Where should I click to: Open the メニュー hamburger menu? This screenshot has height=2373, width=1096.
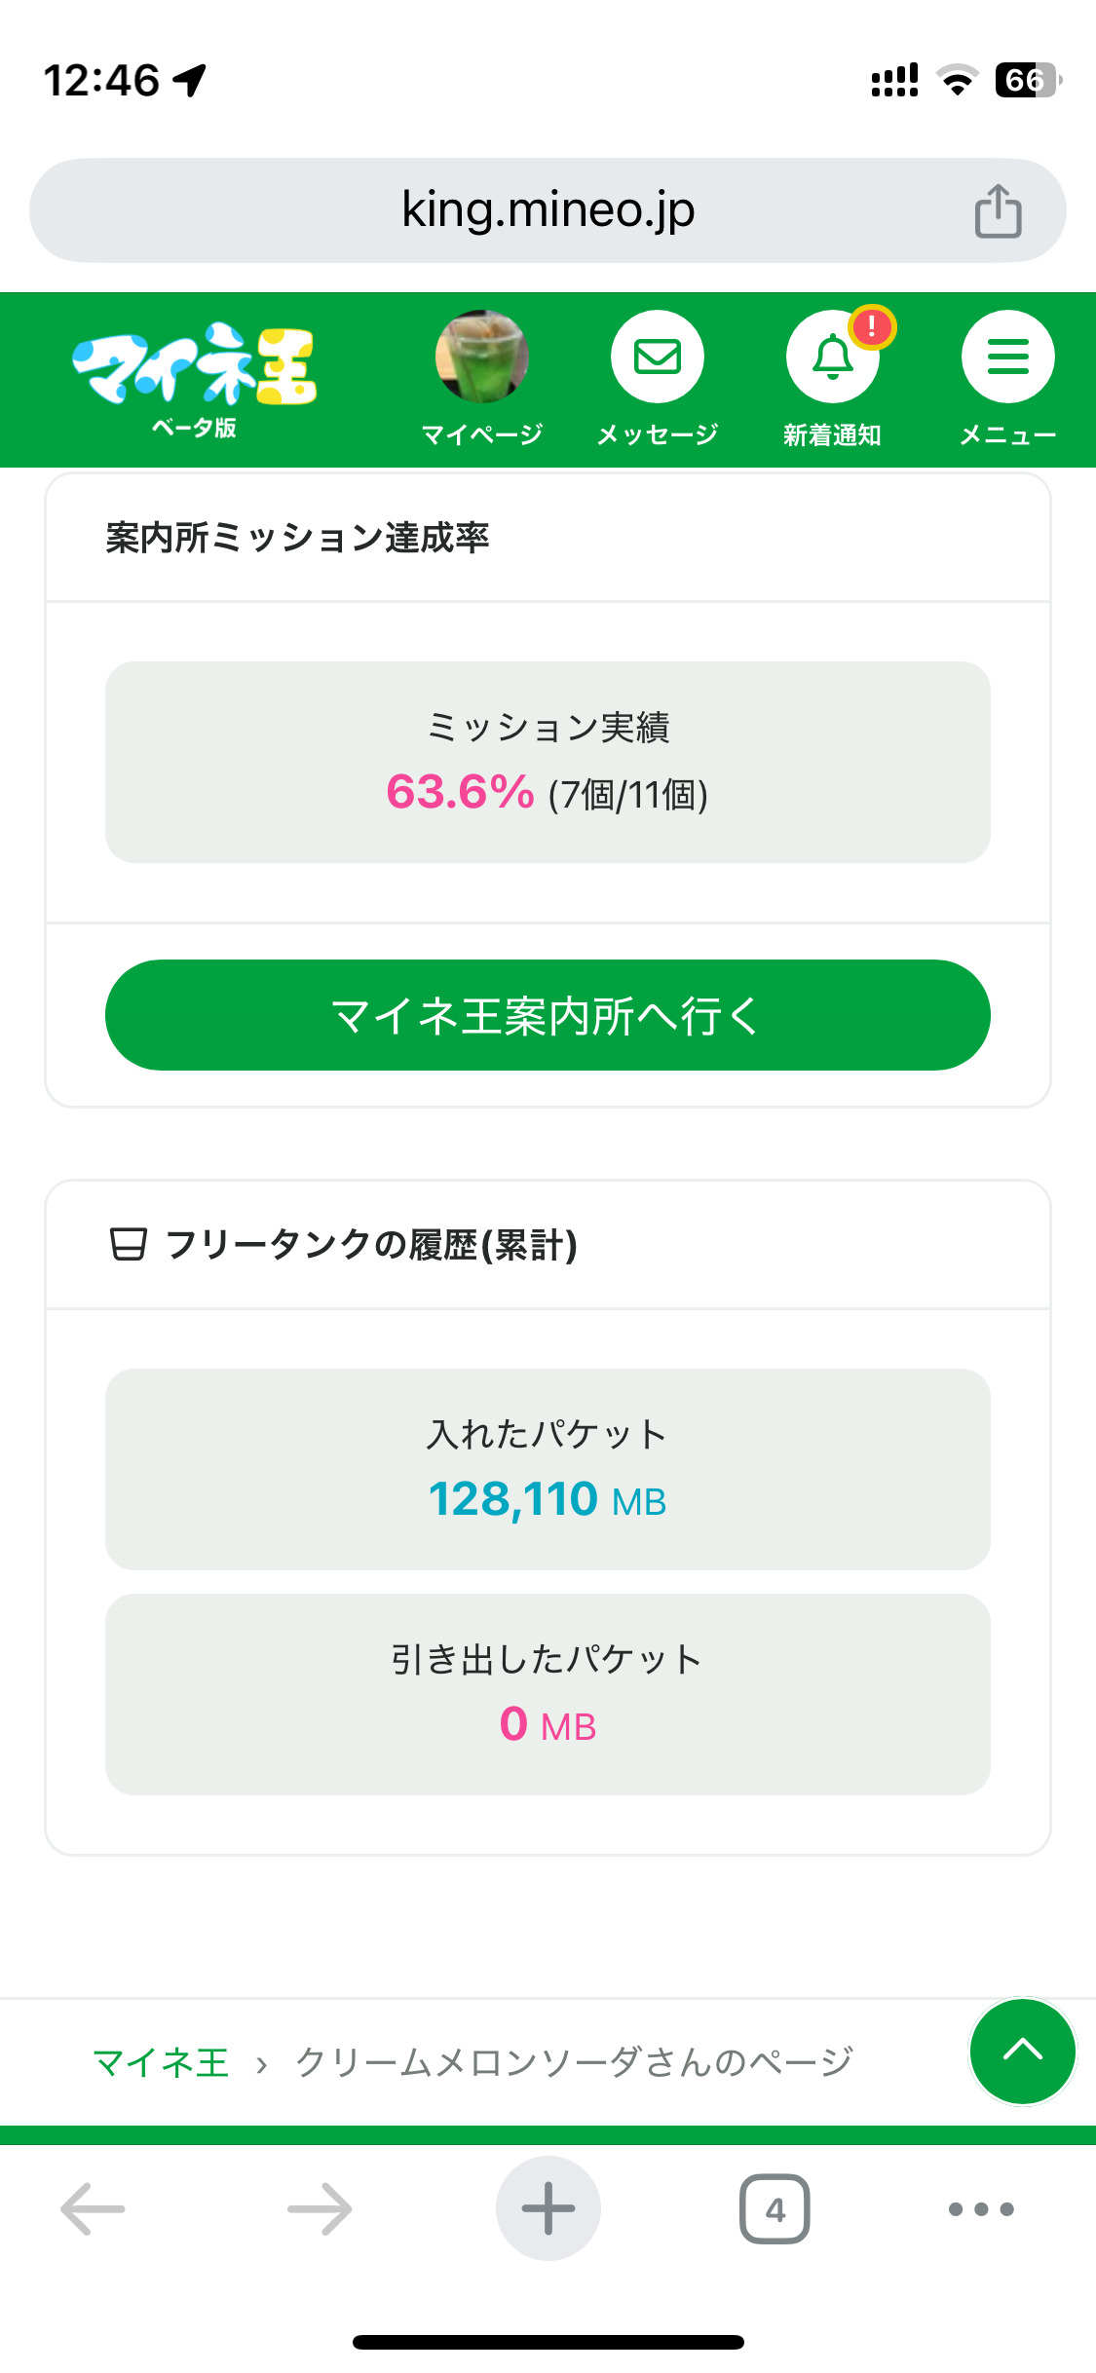pyautogui.click(x=1007, y=358)
